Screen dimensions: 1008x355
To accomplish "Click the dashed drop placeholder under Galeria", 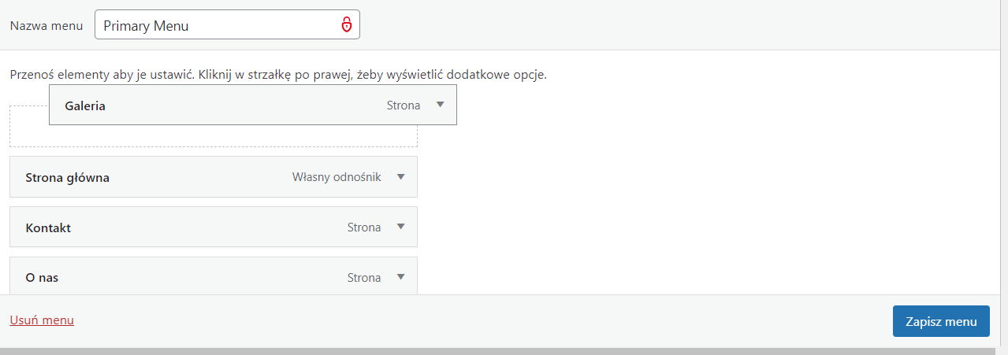I will (x=213, y=136).
